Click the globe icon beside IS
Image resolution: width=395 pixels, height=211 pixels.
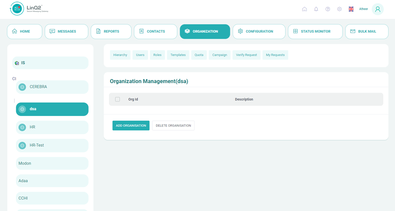17,63
